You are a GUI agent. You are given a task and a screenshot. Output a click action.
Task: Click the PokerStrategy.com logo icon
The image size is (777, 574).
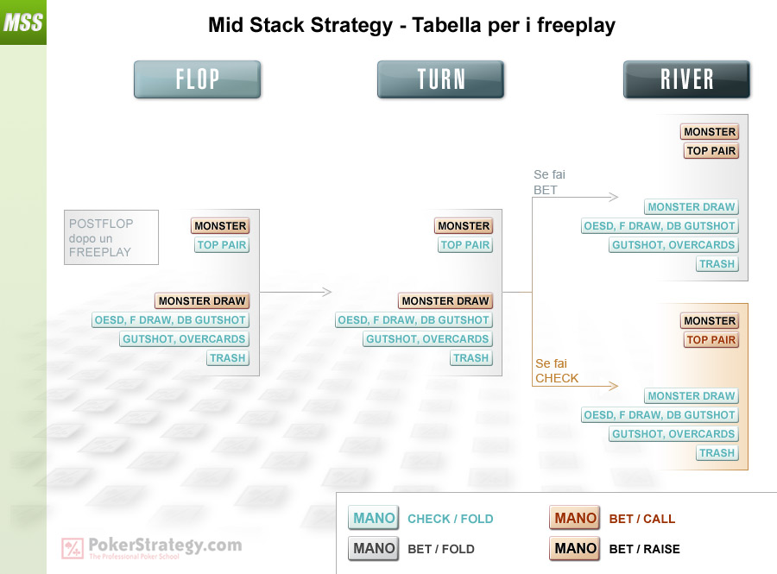(73, 548)
